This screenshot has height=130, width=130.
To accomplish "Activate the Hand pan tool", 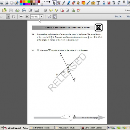I will tap(13, 16).
